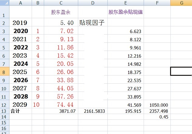The height and width of the screenshot is (134, 192).
Task: Select row 16 header
Action: coord(5,128)
